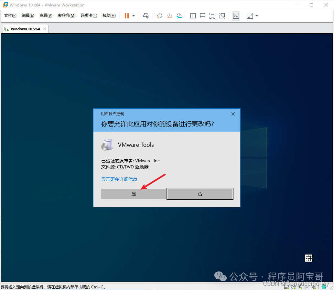
Task: Click the VMware Tools installer icon
Action: point(107,145)
